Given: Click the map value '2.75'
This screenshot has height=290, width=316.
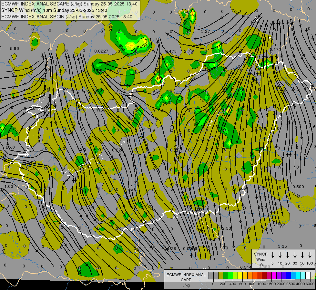Looking at the screenshot, I should coord(189,51).
